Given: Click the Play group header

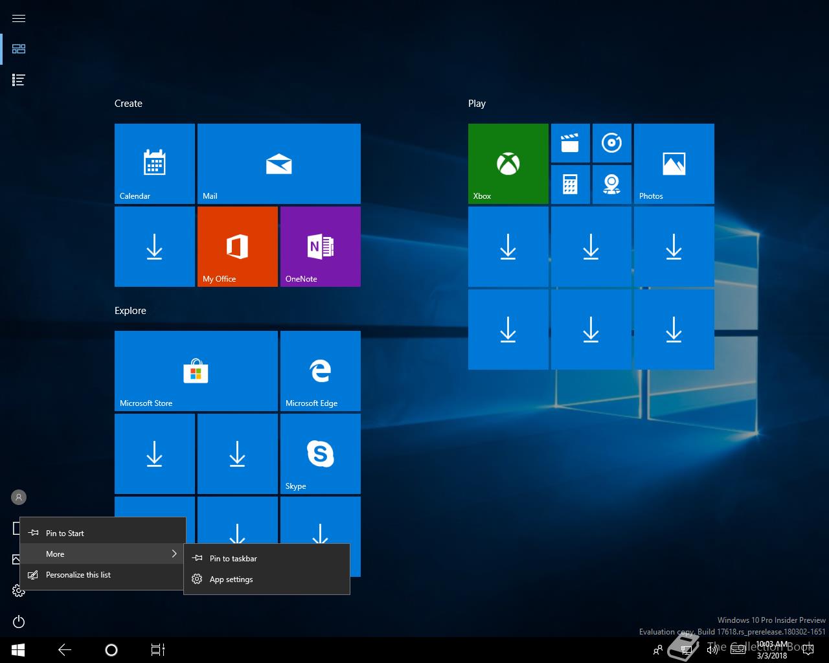Looking at the screenshot, I should point(477,104).
